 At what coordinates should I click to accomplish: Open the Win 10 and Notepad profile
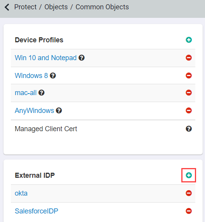tap(45, 58)
